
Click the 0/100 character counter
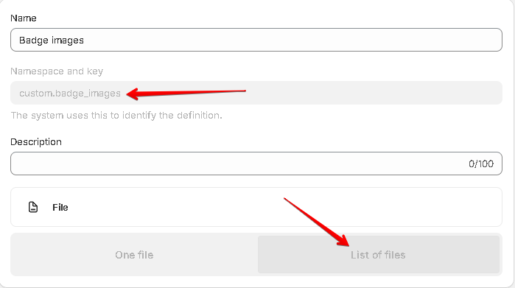(481, 164)
